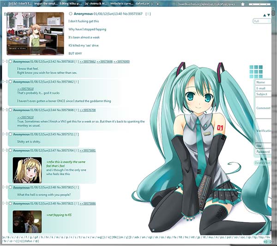Open the /gif/ board link in footer

coord(36,237)
